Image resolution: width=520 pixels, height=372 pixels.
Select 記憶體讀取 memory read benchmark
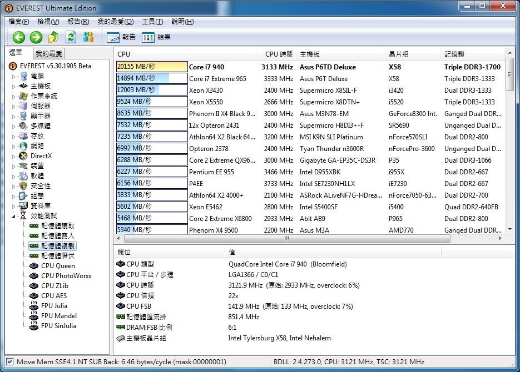[x=58, y=226]
